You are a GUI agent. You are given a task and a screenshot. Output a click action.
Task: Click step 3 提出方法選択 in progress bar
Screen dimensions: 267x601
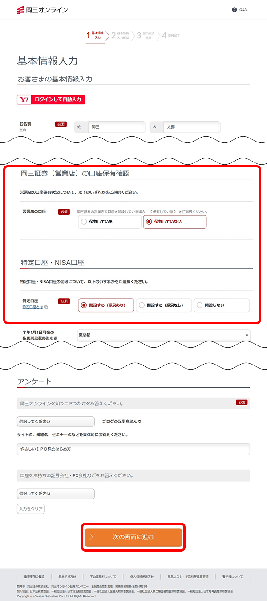pos(145,35)
